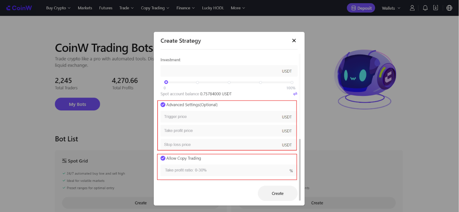Close the Create Strategy dialog
459x212 pixels.
(x=294, y=41)
